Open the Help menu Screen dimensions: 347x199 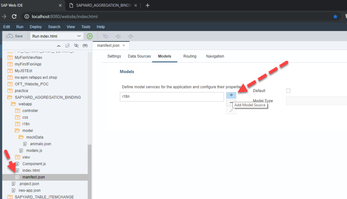point(101,27)
